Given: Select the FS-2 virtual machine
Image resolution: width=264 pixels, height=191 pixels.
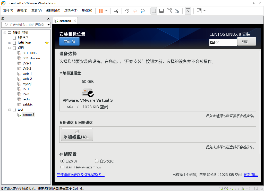Looking at the screenshot, I should pyautogui.click(x=26, y=94).
